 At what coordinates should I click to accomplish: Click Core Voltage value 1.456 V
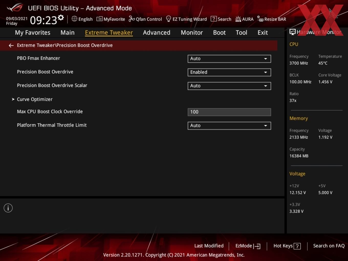325,82
